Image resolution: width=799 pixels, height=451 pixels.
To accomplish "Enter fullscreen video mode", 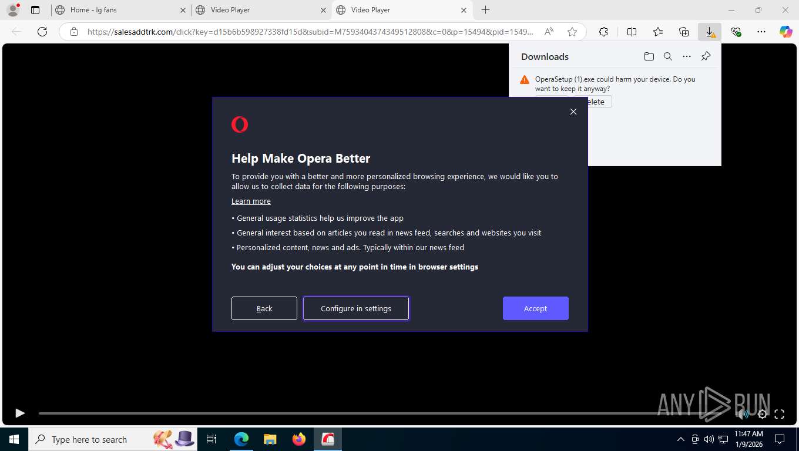I will [x=780, y=414].
